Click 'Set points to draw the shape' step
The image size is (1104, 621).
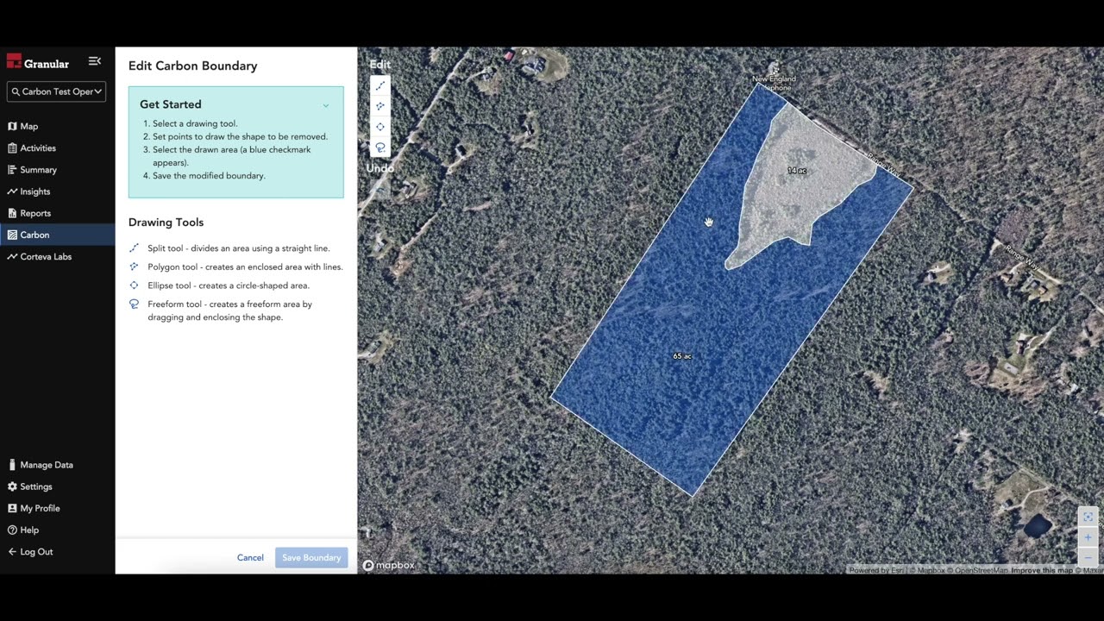click(x=240, y=136)
